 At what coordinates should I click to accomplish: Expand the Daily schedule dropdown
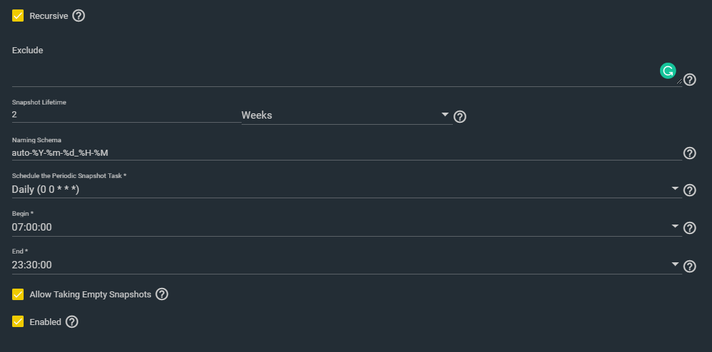coord(347,189)
